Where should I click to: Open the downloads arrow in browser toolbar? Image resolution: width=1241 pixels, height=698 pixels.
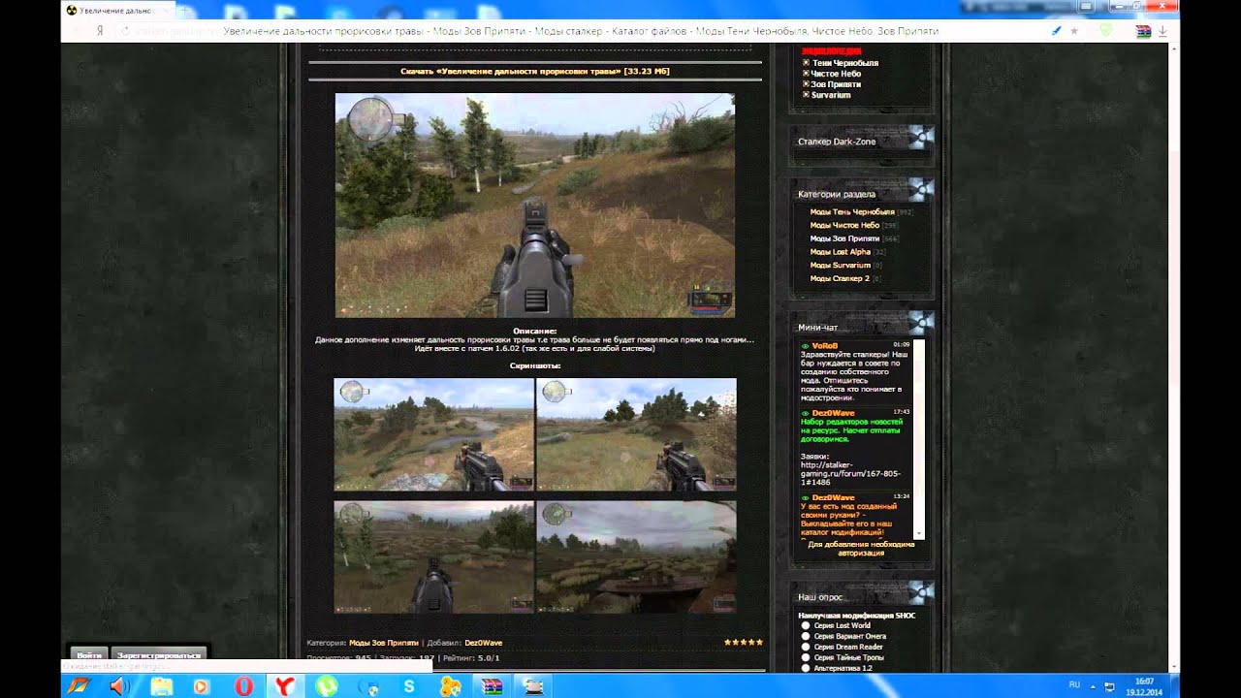[x=1162, y=31]
